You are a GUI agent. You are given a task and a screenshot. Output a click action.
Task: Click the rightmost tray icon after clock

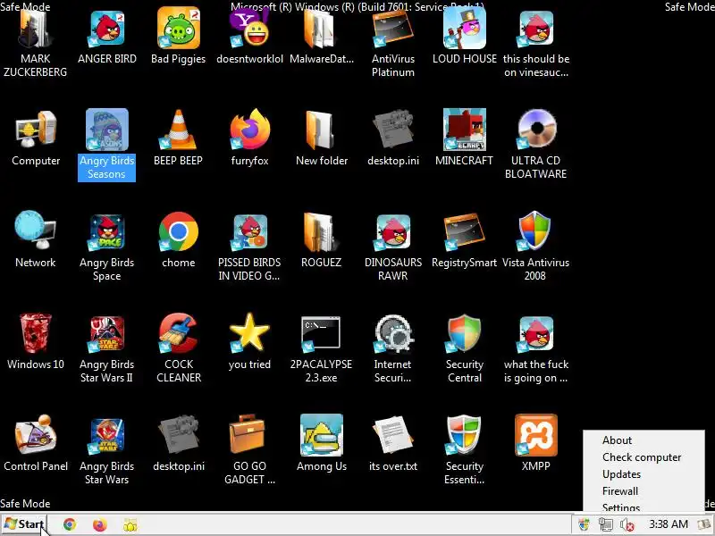(x=704, y=524)
